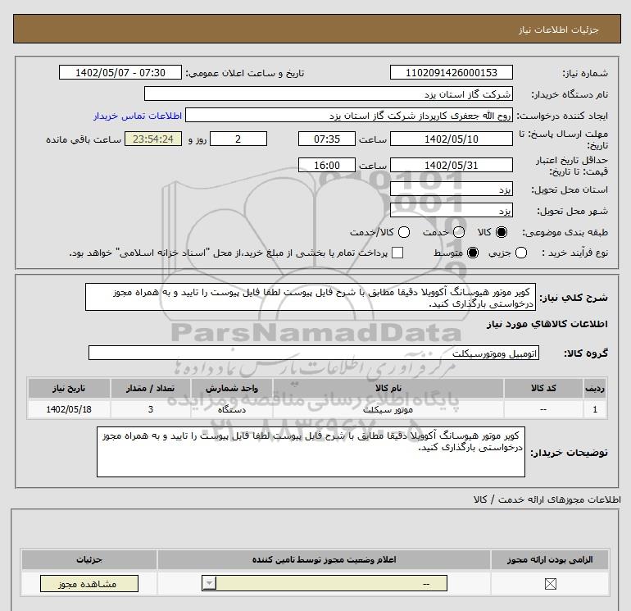
Task: Click the delivery city field
Action: (x=451, y=210)
